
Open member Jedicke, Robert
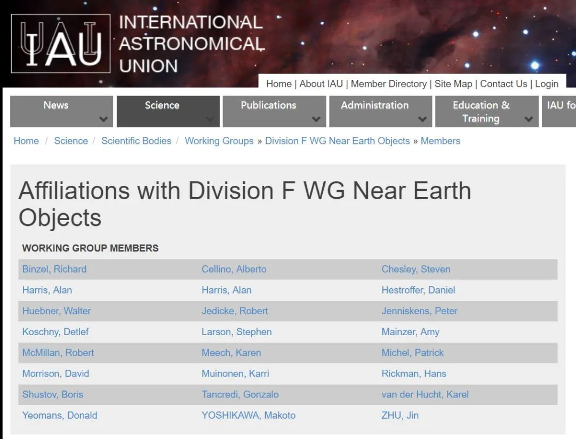click(x=234, y=311)
